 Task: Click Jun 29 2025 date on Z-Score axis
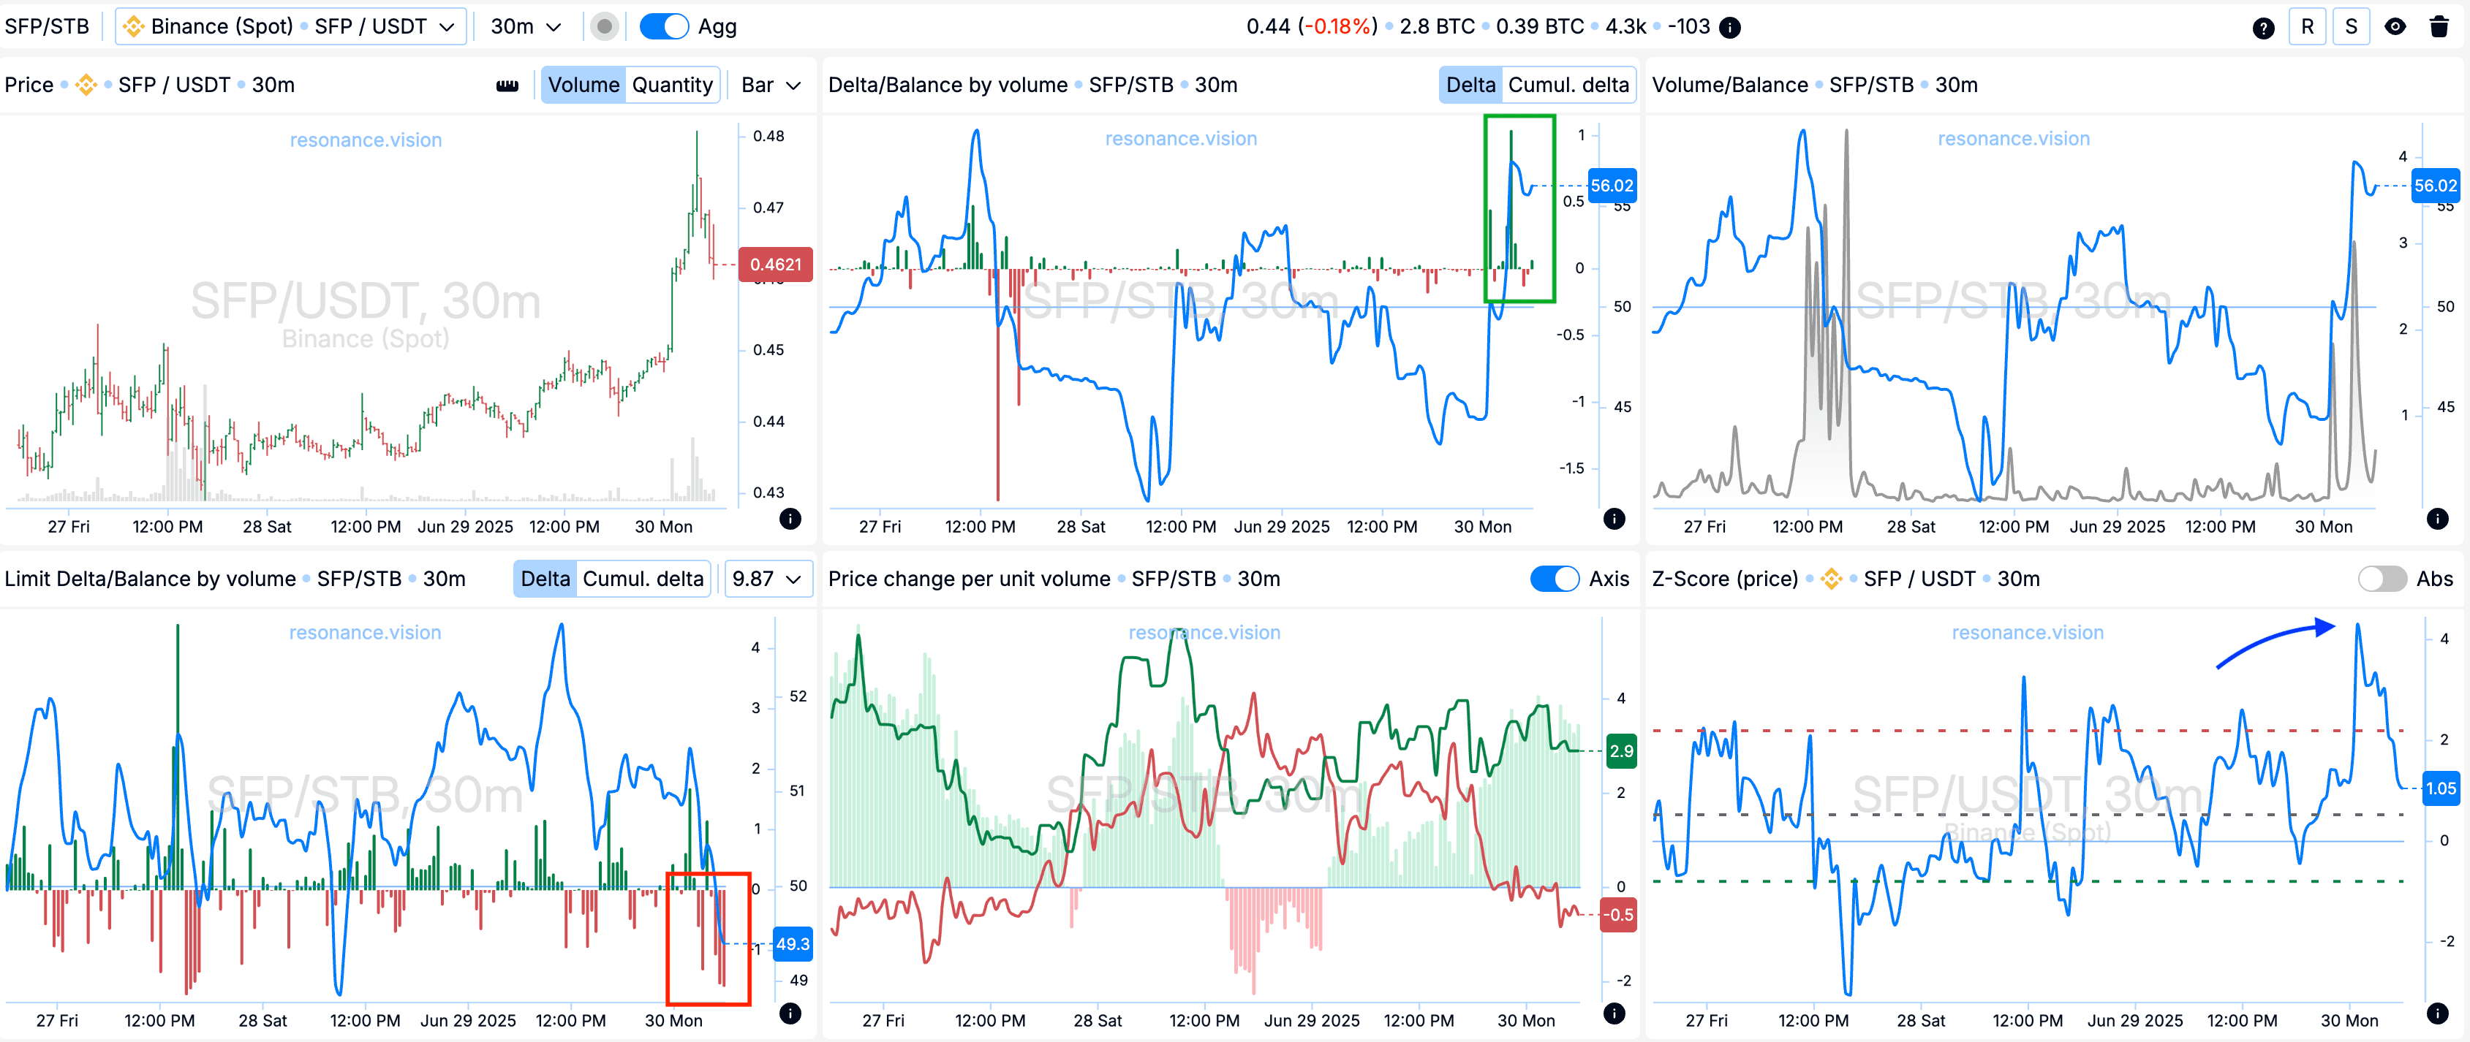pyautogui.click(x=2134, y=1021)
